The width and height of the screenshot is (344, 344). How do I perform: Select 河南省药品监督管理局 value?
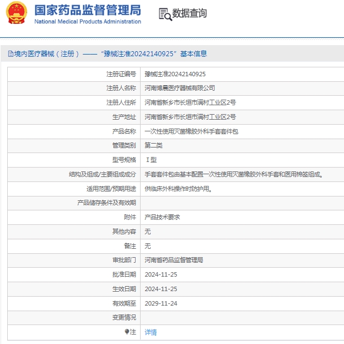[x=174, y=260]
